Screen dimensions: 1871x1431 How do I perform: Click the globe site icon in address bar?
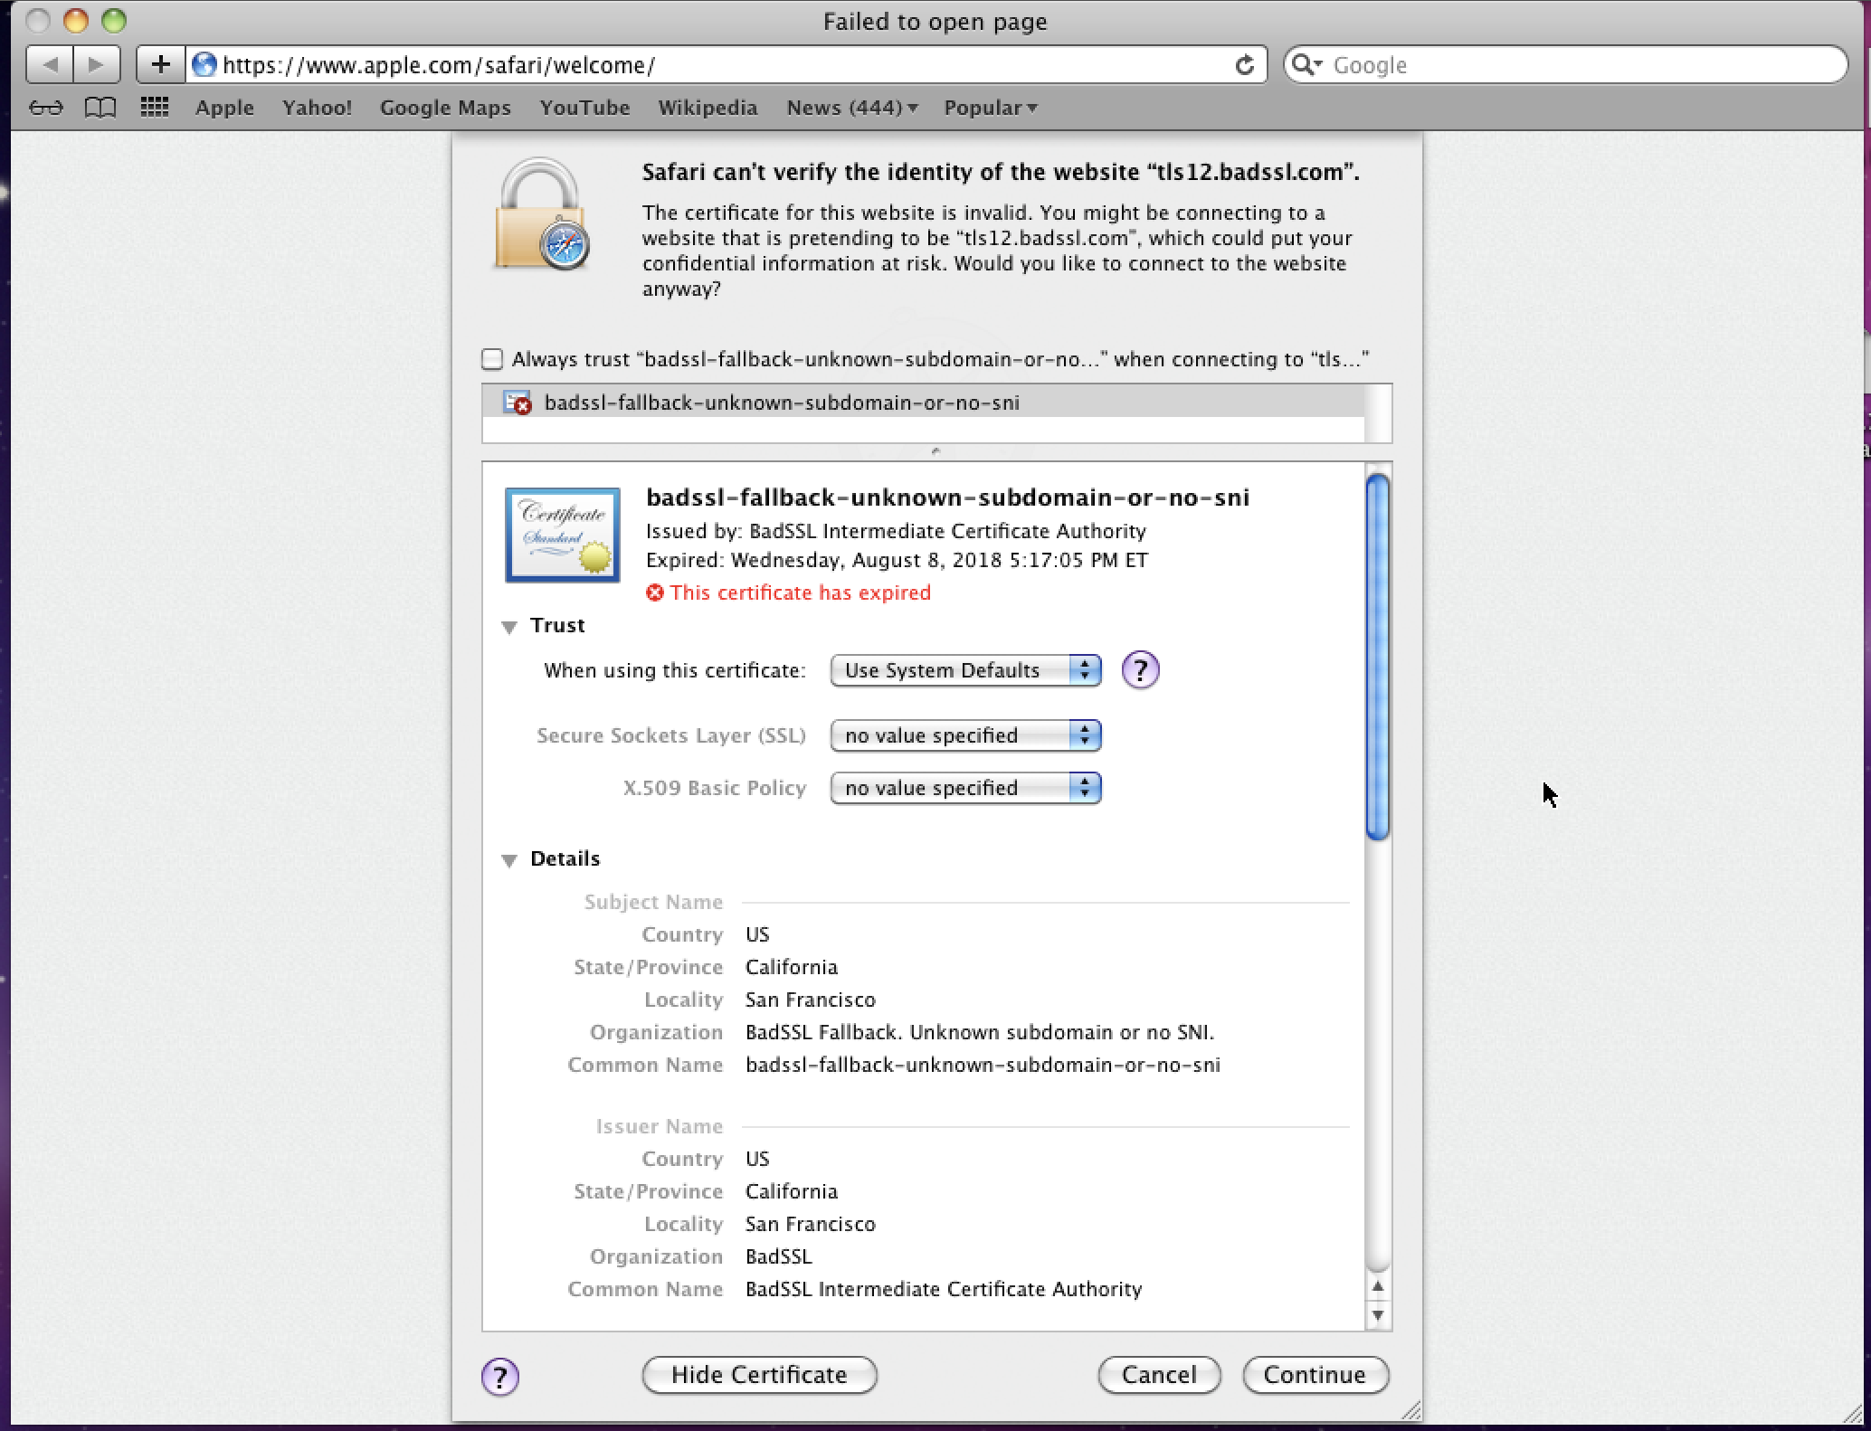(204, 65)
